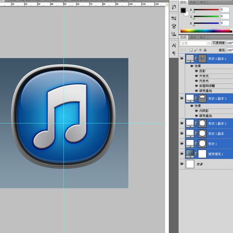
Task: Click the lock position icon
Action: 200,50
